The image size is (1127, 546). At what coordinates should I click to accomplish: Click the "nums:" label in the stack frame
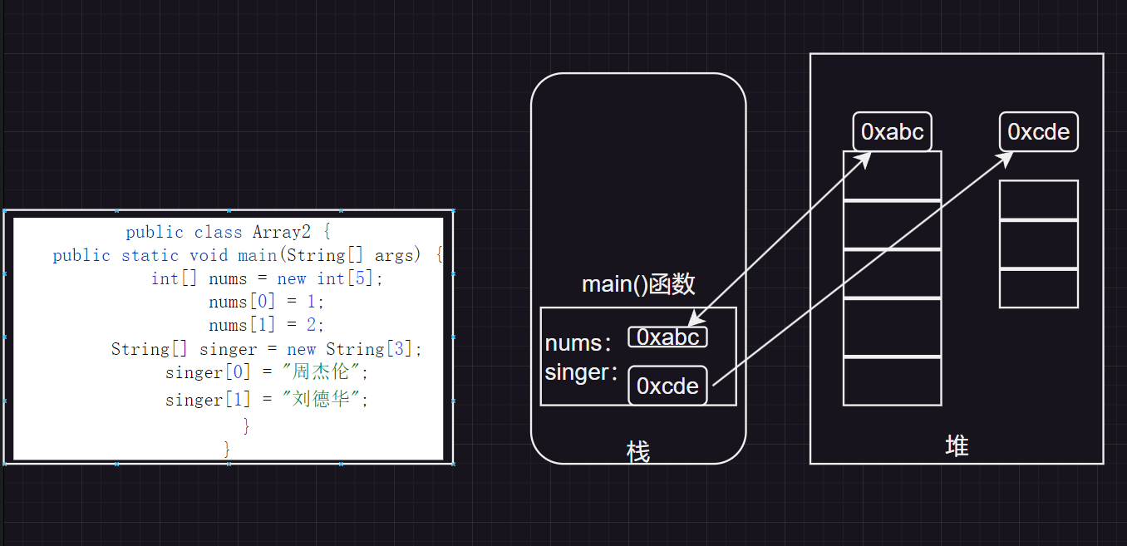pos(579,343)
